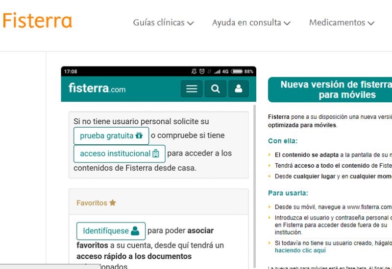392x269 pixels.
Task: Click the gift icon on prueba gratuita
Action: pos(139,135)
